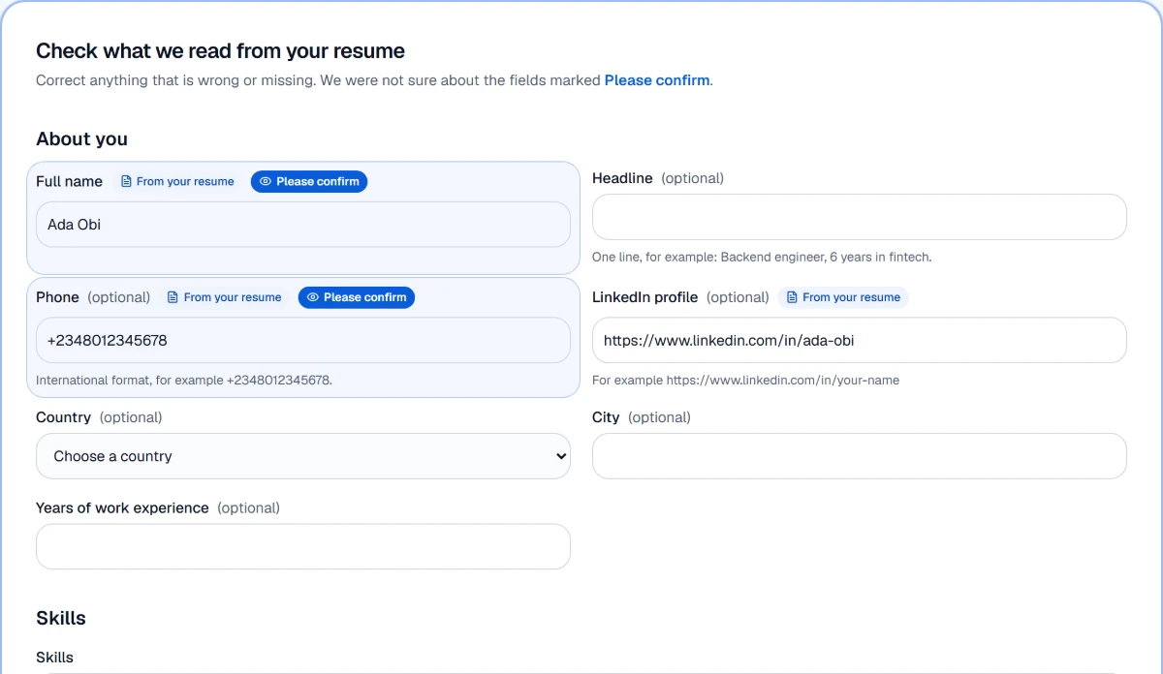The width and height of the screenshot is (1163, 674).
Task: Click the LinkedIn example URL hint text
Action: tap(745, 381)
